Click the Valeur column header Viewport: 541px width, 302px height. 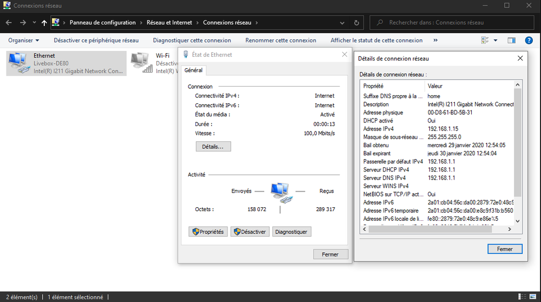click(x=469, y=86)
